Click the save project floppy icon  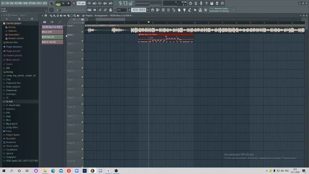click(211, 3)
